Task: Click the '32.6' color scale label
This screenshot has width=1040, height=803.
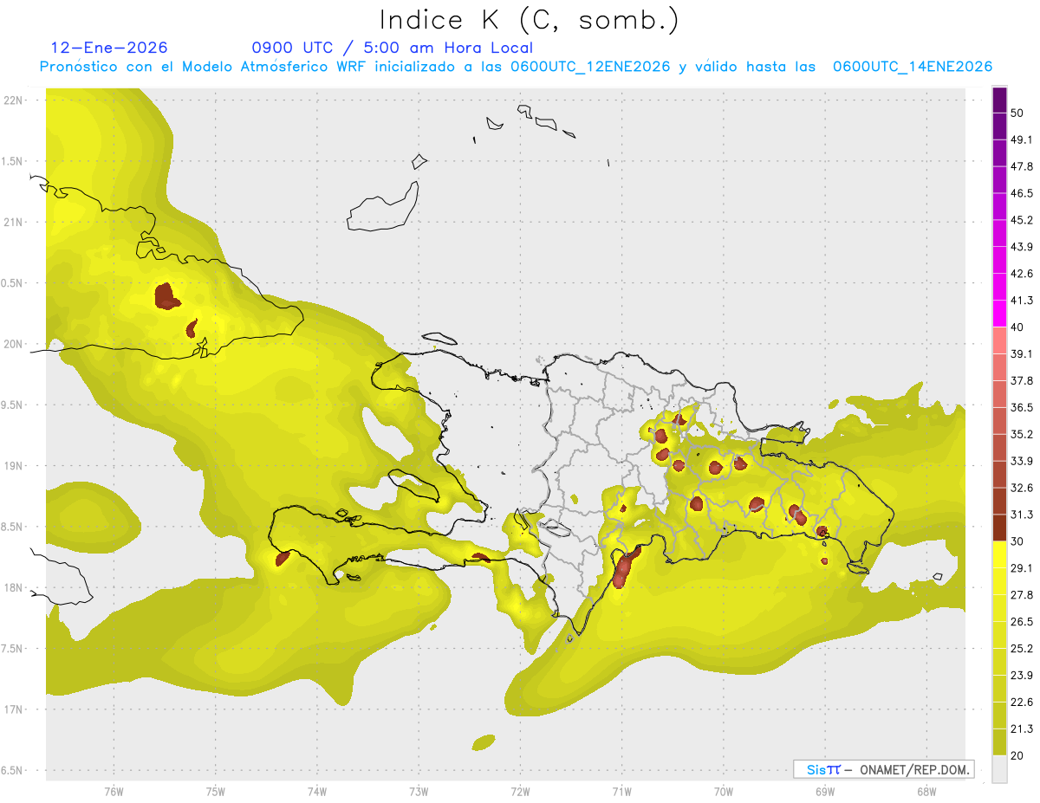Action: [1022, 488]
